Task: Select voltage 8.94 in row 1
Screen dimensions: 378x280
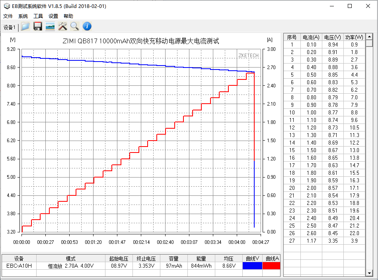Action: 333,45
